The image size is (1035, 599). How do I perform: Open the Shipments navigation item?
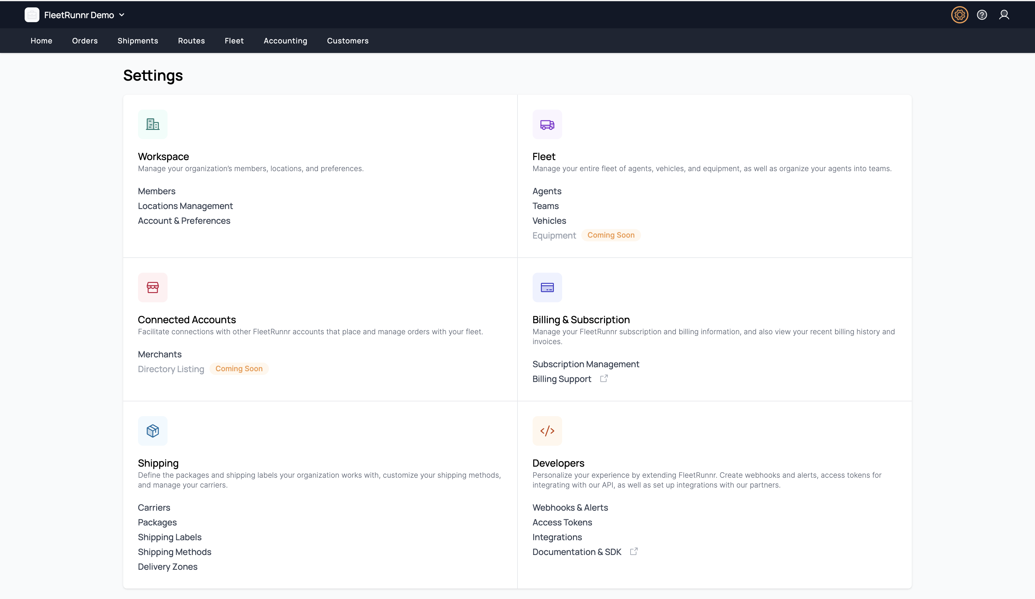point(138,41)
